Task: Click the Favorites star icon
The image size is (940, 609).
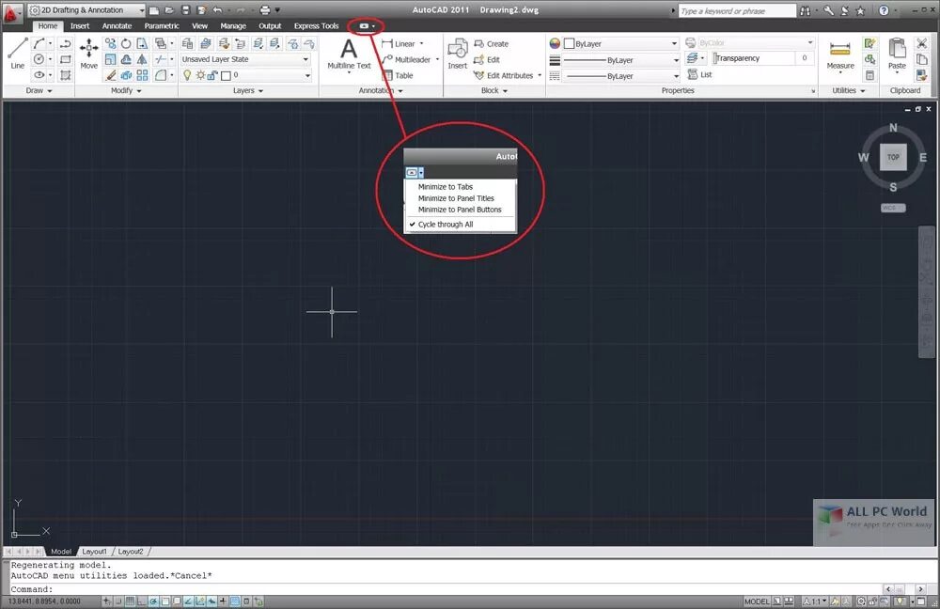Action: (860, 10)
